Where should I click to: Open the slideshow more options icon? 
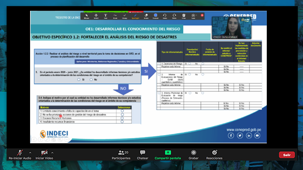[67, 140]
